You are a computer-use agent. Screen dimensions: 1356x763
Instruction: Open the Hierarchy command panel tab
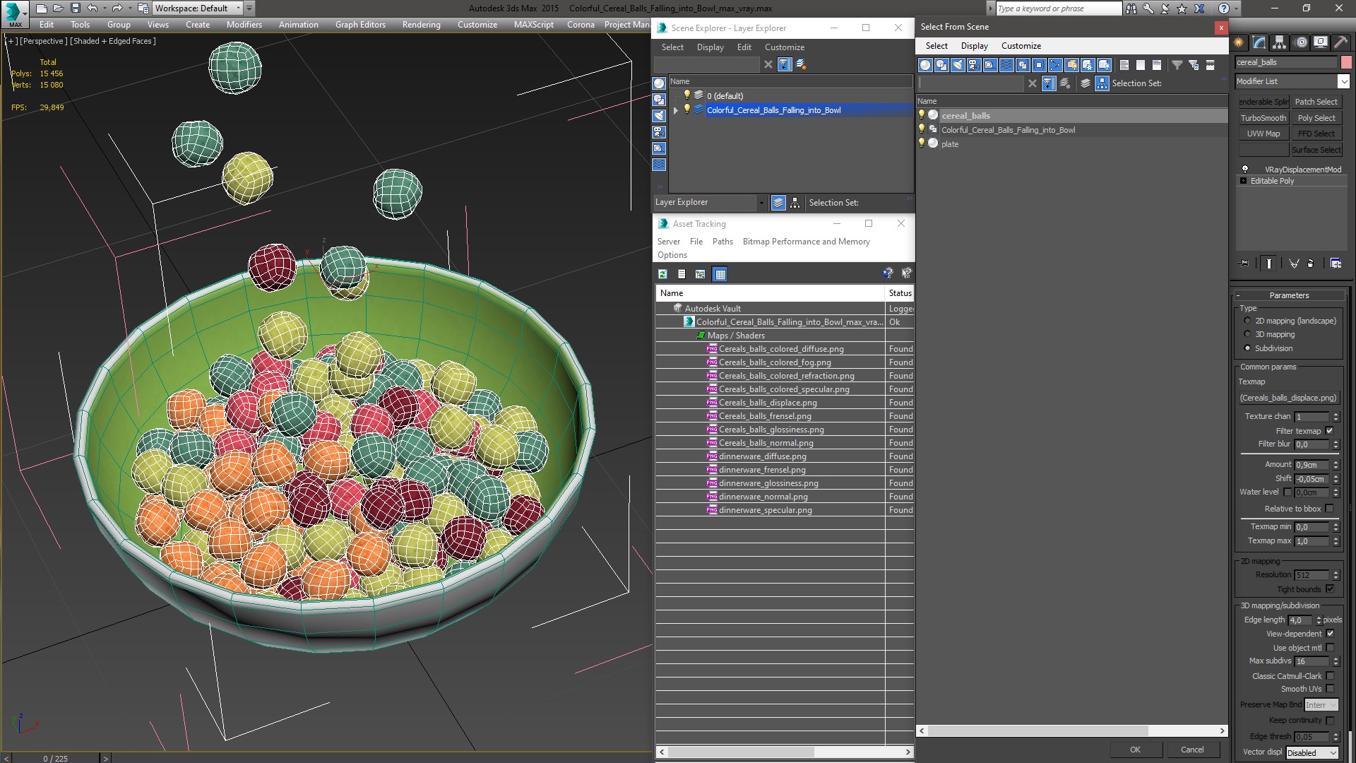coord(1280,42)
